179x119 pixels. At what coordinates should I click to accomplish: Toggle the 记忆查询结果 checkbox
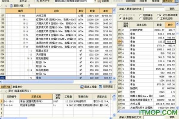point(160,15)
